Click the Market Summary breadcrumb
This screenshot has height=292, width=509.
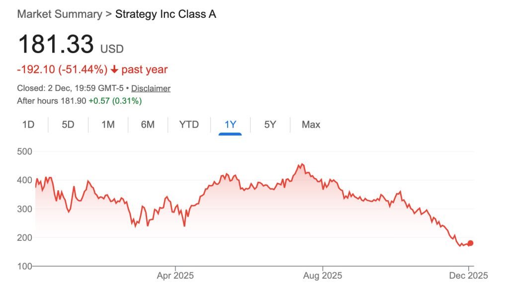(x=59, y=14)
